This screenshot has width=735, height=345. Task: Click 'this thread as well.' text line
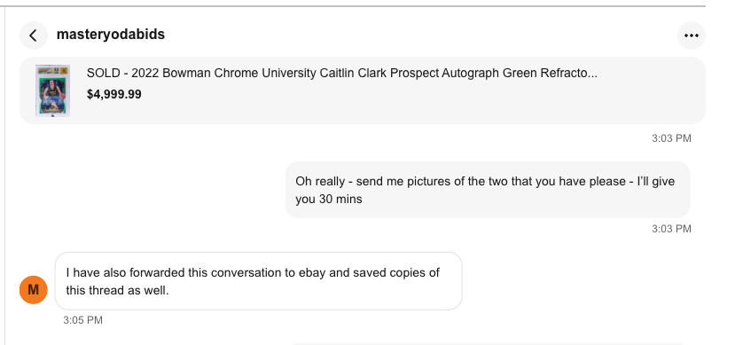(x=117, y=290)
